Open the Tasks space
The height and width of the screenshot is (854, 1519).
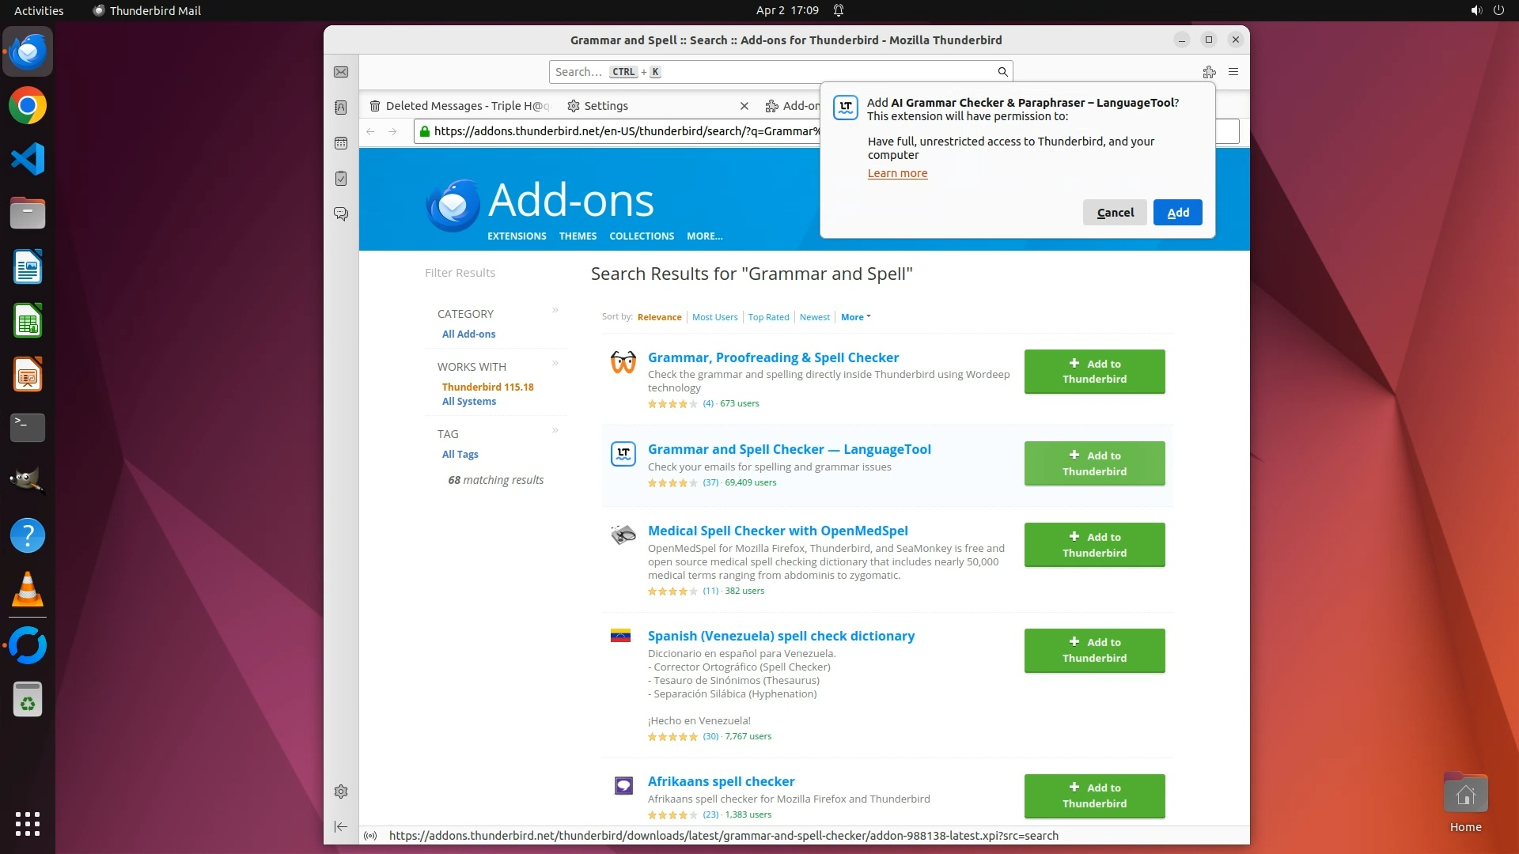(x=341, y=179)
